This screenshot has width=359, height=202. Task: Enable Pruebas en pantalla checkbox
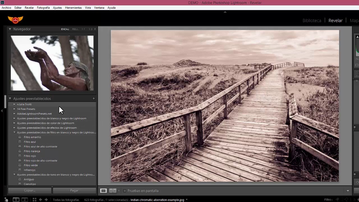[x=125, y=191]
